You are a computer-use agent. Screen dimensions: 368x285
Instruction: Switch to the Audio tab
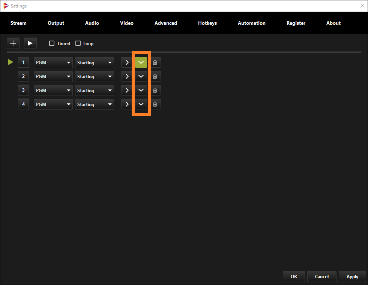coord(92,23)
